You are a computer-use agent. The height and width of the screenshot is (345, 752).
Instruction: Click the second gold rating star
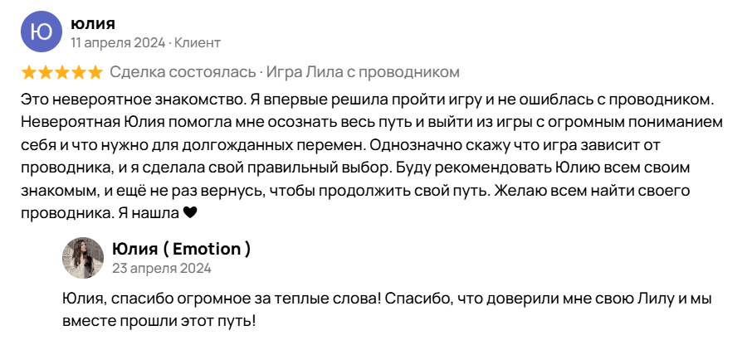pyautogui.click(x=46, y=72)
